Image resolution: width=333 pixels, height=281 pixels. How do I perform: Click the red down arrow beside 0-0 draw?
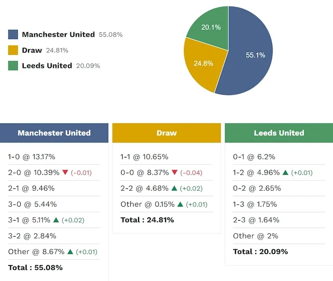[175, 172]
